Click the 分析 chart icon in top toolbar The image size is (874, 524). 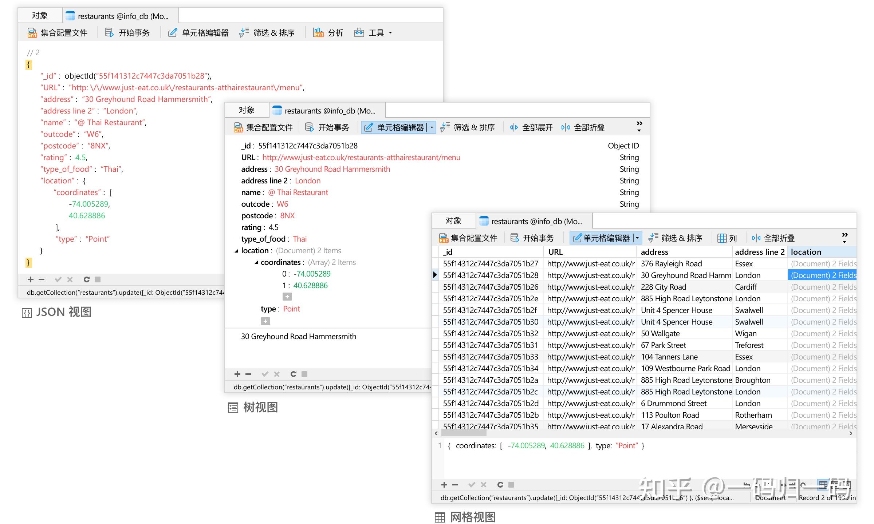[318, 33]
